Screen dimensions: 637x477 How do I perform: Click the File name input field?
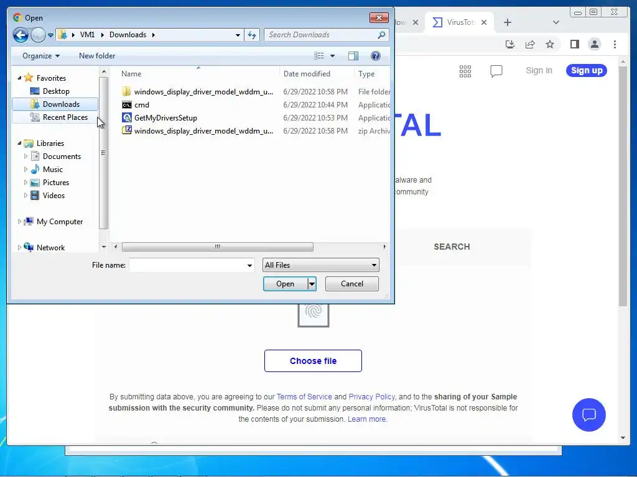coord(187,265)
